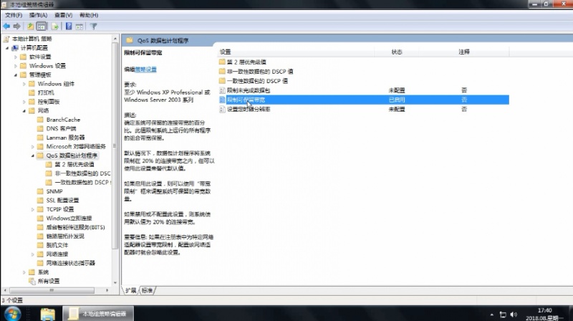Switch to the 标准 tab
The image size is (573, 321).
148,290
